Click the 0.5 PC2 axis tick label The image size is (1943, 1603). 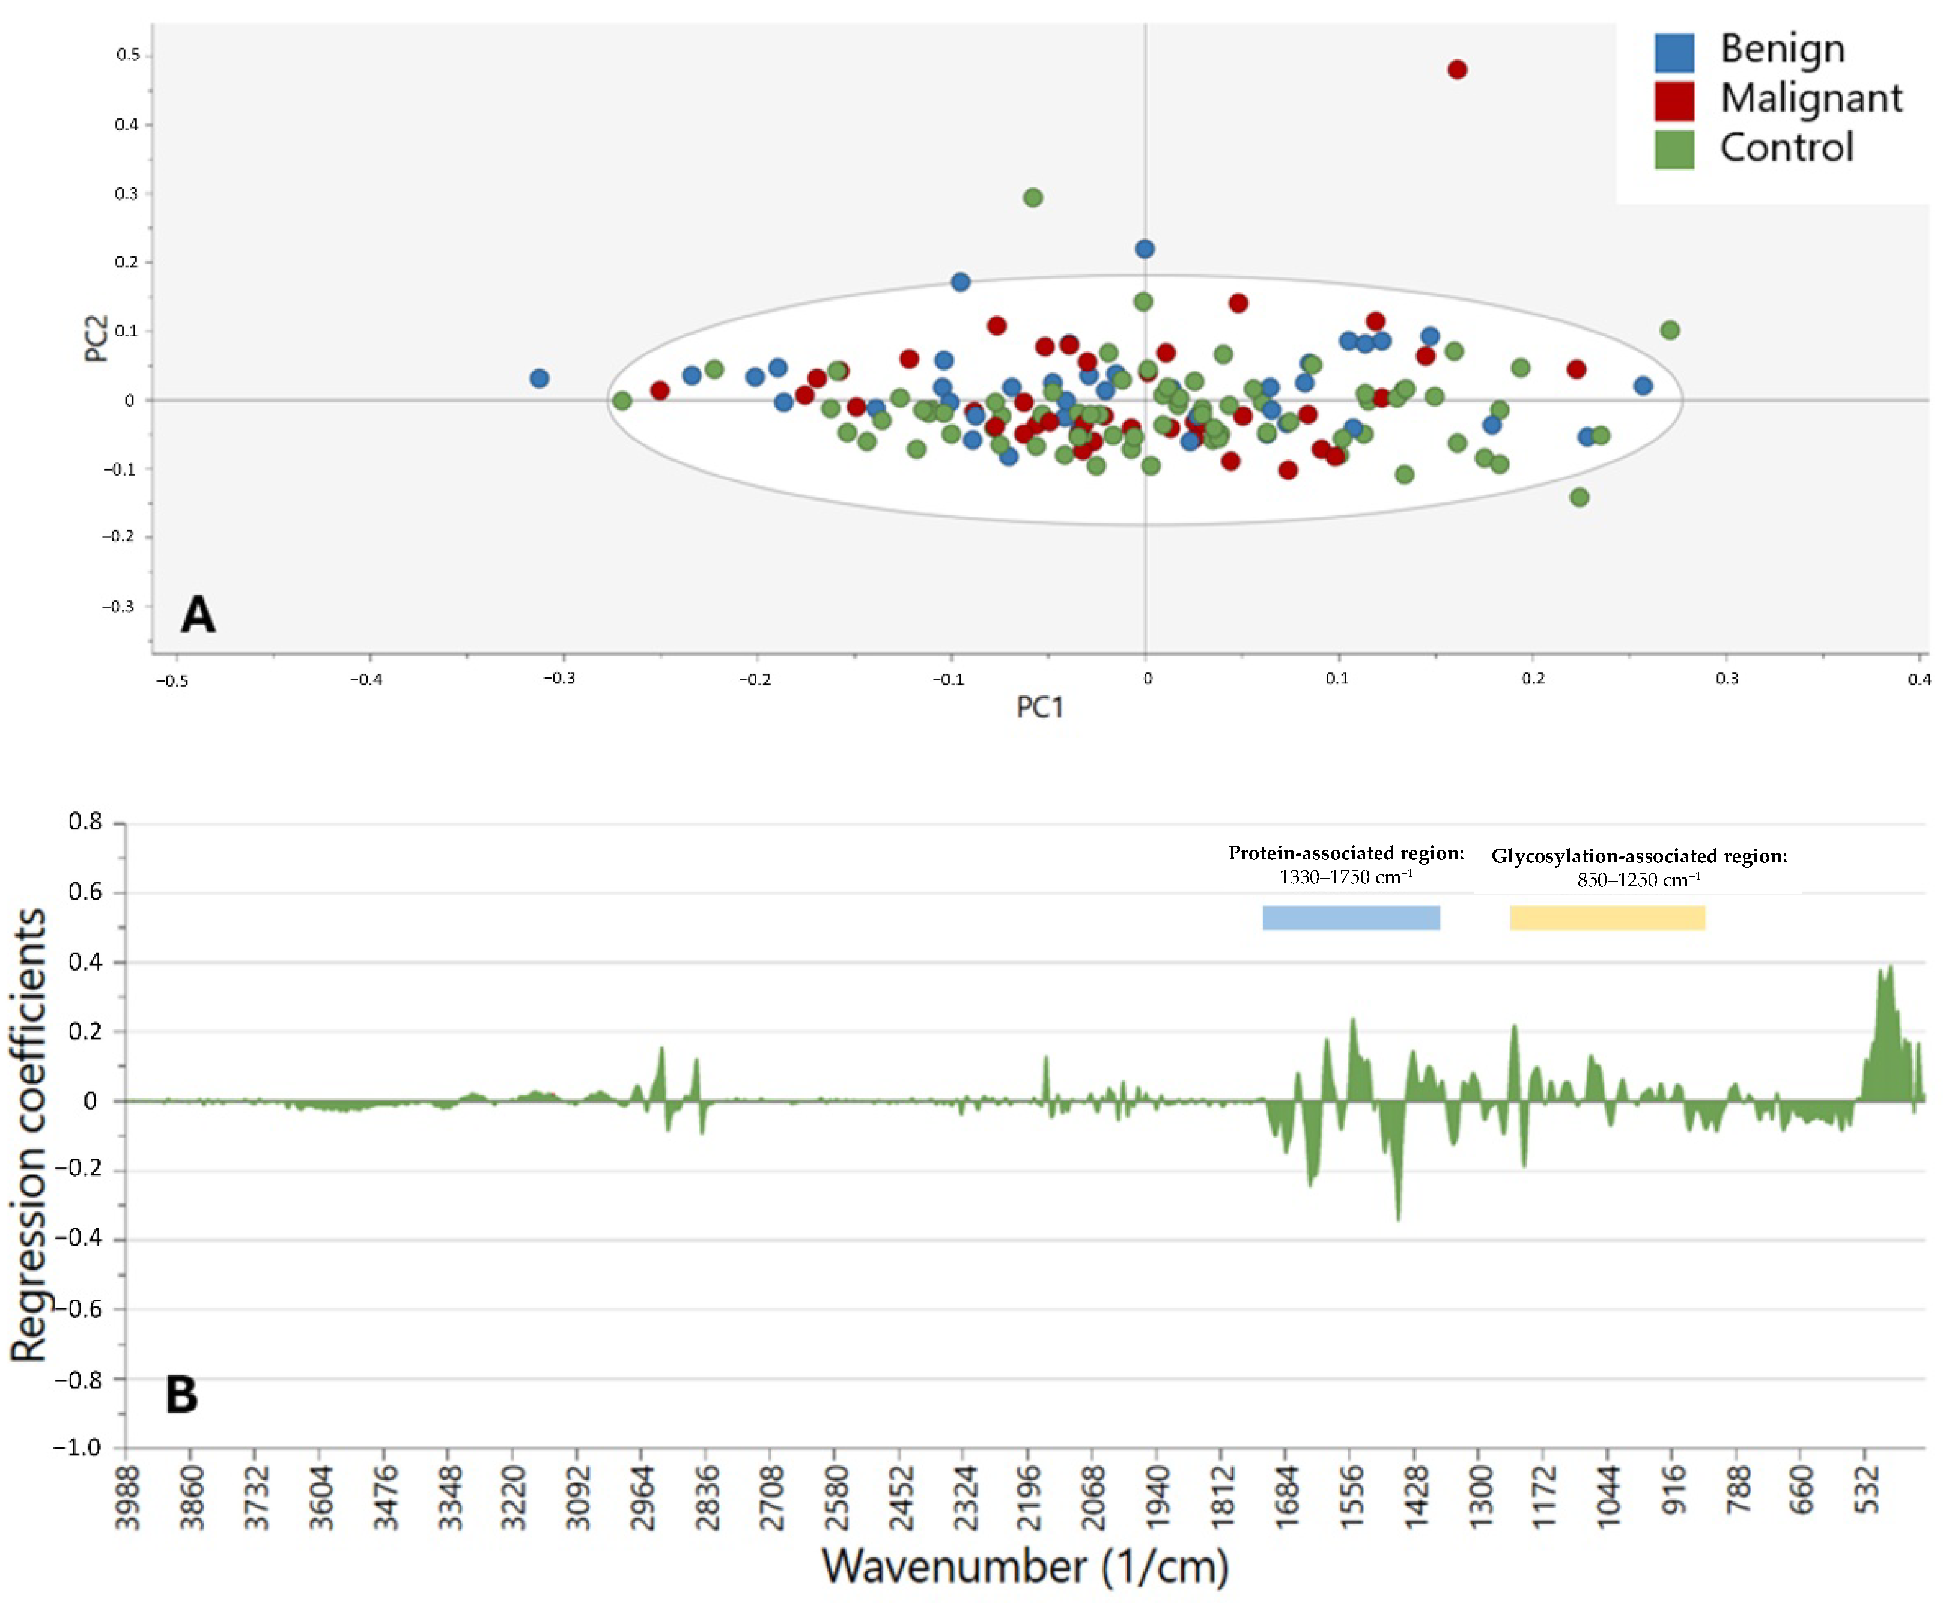click(127, 55)
